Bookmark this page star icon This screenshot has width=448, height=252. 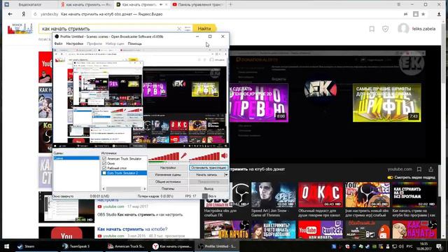point(423,14)
